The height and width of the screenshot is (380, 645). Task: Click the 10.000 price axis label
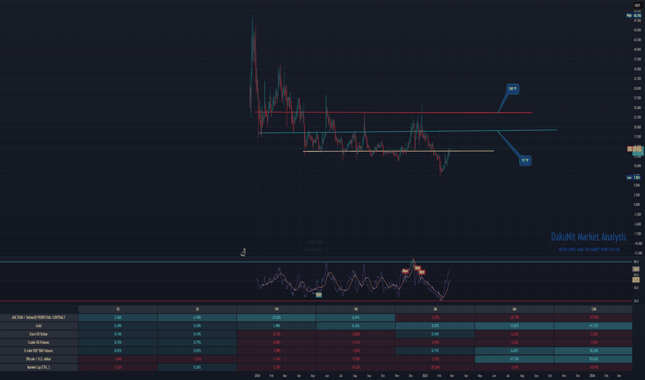[637, 166]
